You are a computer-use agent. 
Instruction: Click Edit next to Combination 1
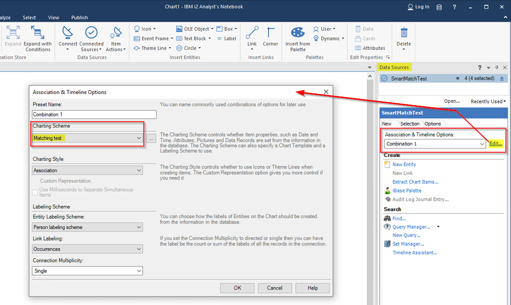tap(495, 143)
